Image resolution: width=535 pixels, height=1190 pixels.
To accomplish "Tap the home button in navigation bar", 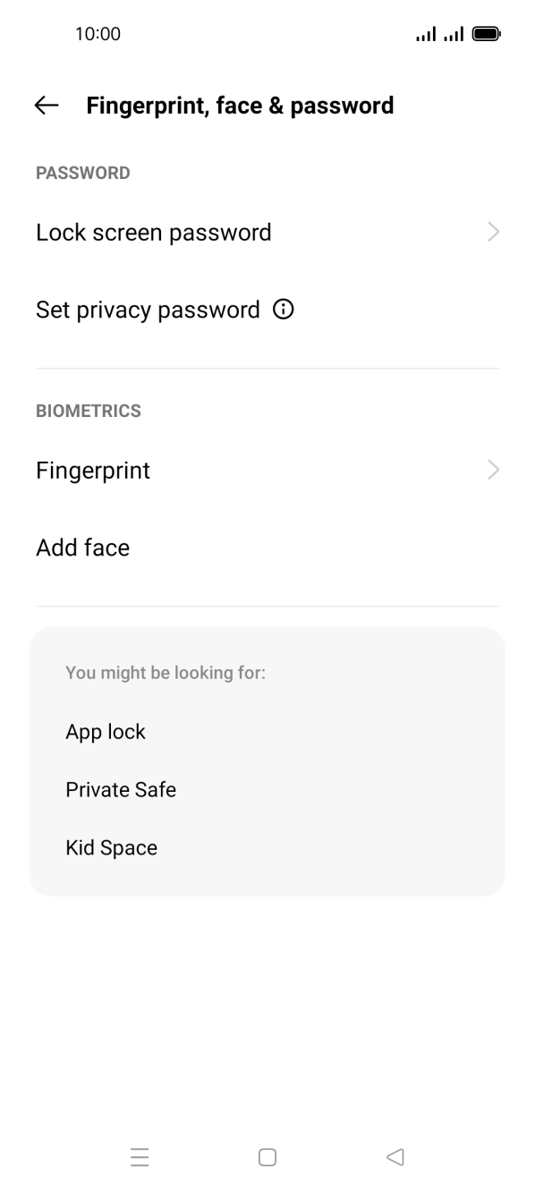I will [x=267, y=1157].
